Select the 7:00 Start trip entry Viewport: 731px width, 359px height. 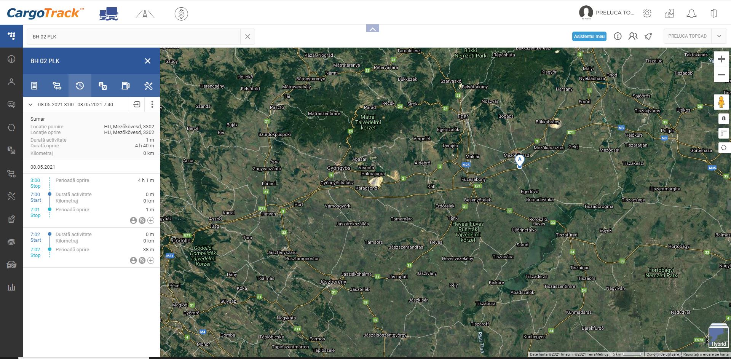coord(91,197)
